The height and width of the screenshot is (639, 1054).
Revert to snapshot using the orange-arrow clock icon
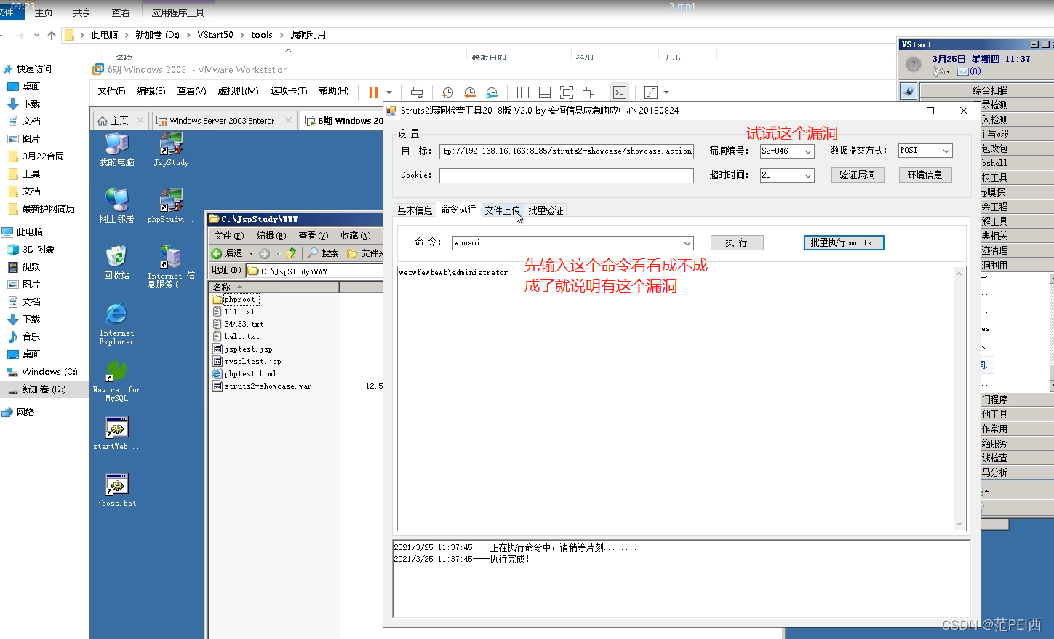pos(470,92)
